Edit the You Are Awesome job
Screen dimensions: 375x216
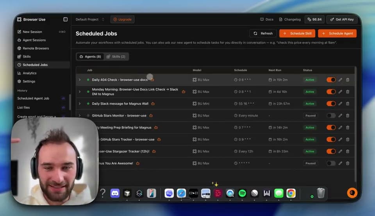click(x=340, y=163)
